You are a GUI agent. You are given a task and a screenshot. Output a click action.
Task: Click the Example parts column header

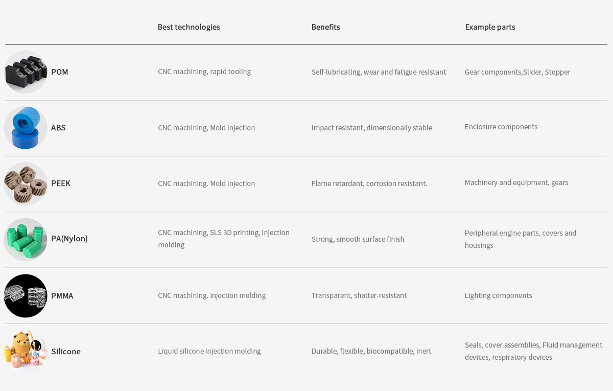(490, 27)
